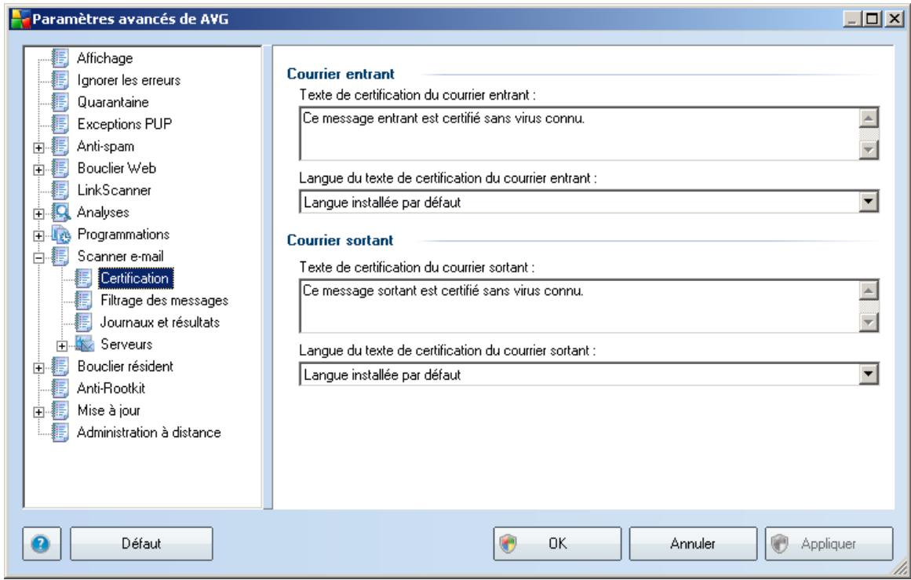
Task: Click the Certification page icon
Action: [x=83, y=279]
